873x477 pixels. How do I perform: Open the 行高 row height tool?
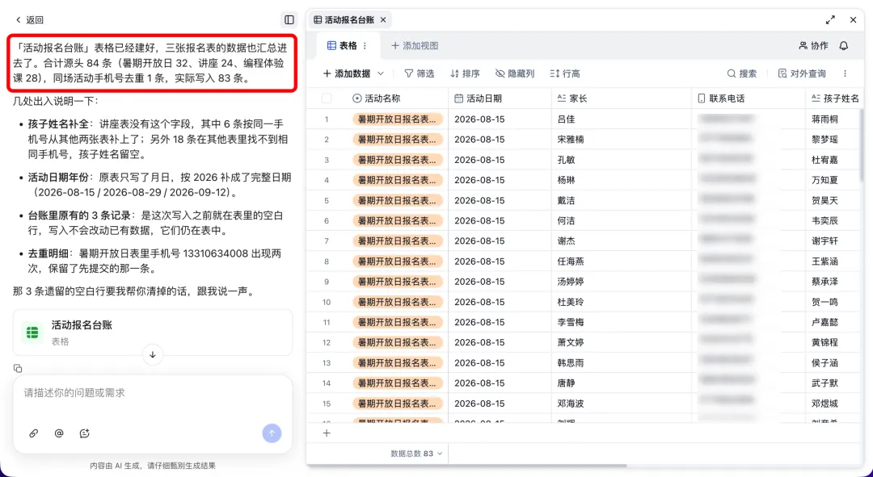564,73
